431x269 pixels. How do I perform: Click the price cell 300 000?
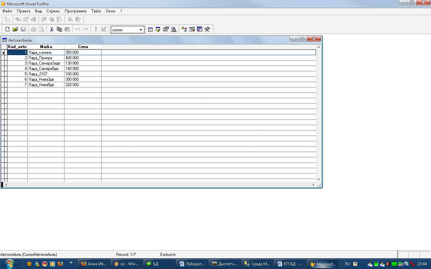(83, 79)
